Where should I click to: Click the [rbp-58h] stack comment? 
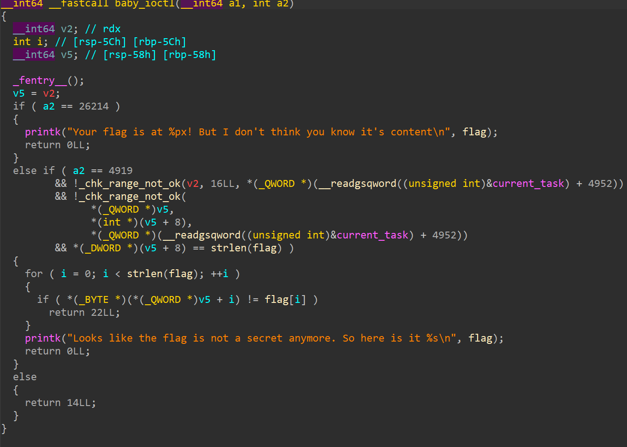pos(189,55)
